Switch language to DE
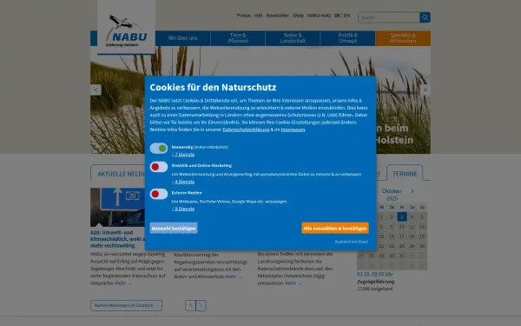This screenshot has width=521, height=326. coord(337,16)
